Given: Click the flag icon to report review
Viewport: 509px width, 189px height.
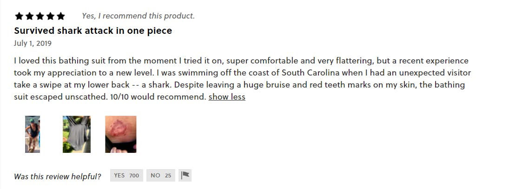Looking at the screenshot, I should [185, 176].
